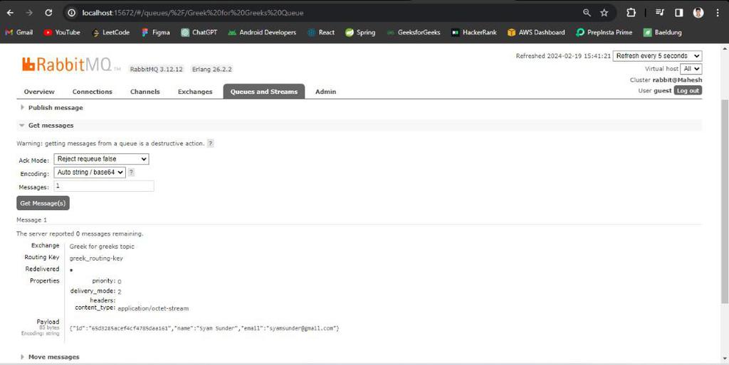Switch to the Connections tab

[x=93, y=92]
